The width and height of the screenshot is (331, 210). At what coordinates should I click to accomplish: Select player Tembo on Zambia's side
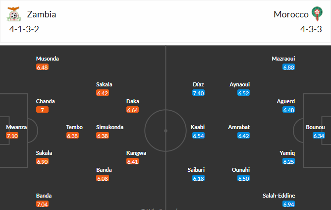74,127
